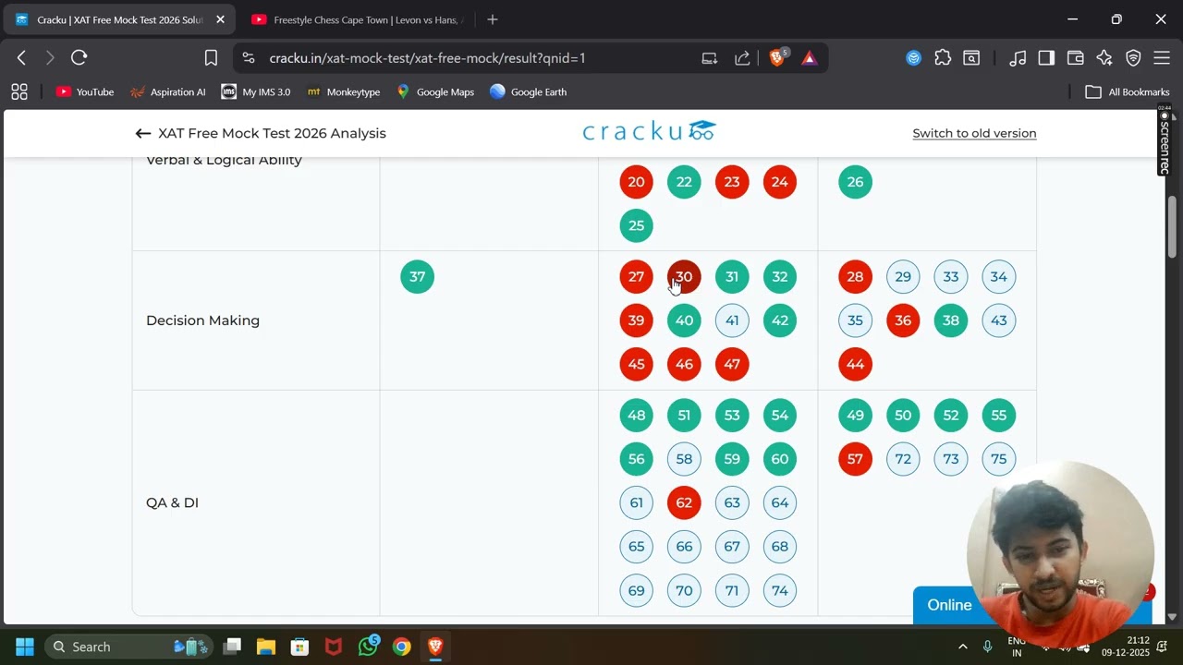The width and height of the screenshot is (1183, 665).
Task: Click the Cracku logo
Action: (x=650, y=131)
